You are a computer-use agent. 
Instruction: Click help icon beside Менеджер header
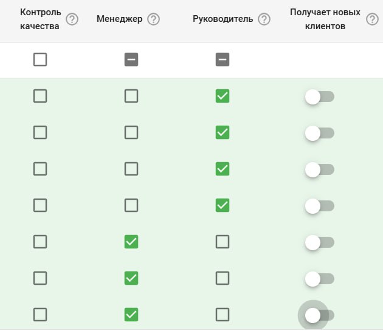154,19
